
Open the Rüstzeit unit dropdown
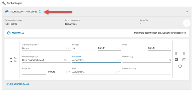[x=109, y=48]
